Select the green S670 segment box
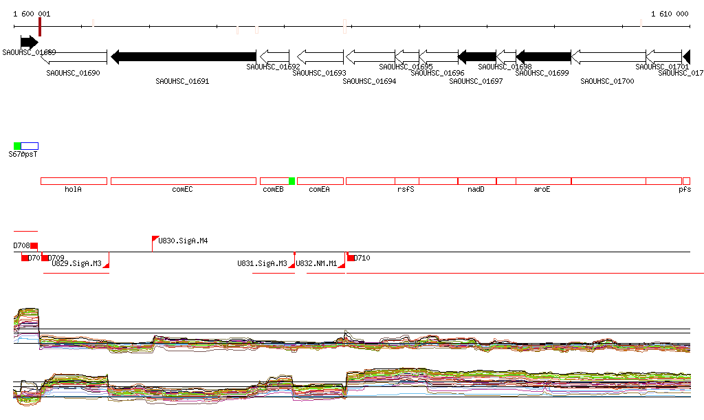The width and height of the screenshot is (704, 420). point(17,146)
